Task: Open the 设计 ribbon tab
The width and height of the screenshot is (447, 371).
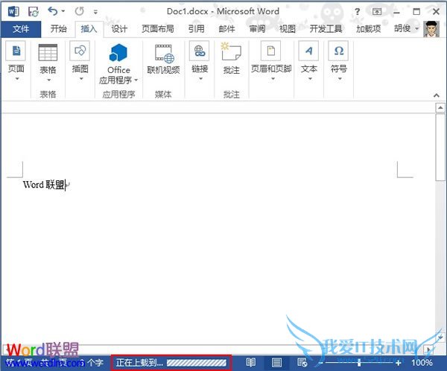Action: pos(119,29)
